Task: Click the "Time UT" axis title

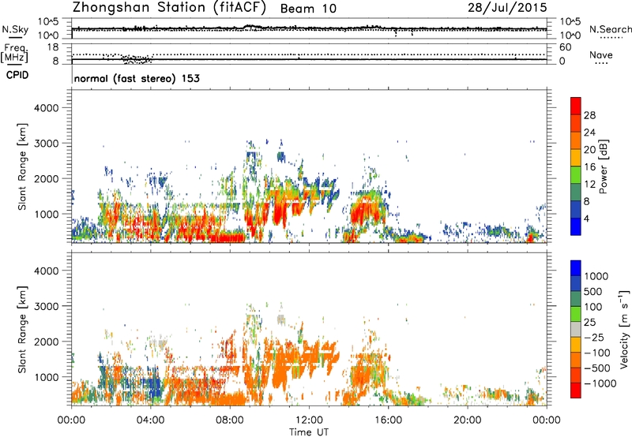Action: tap(309, 432)
